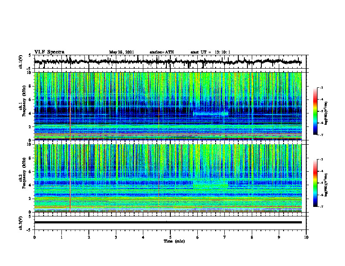Click the x-axis tick label '2' minutes

[x=89, y=237]
